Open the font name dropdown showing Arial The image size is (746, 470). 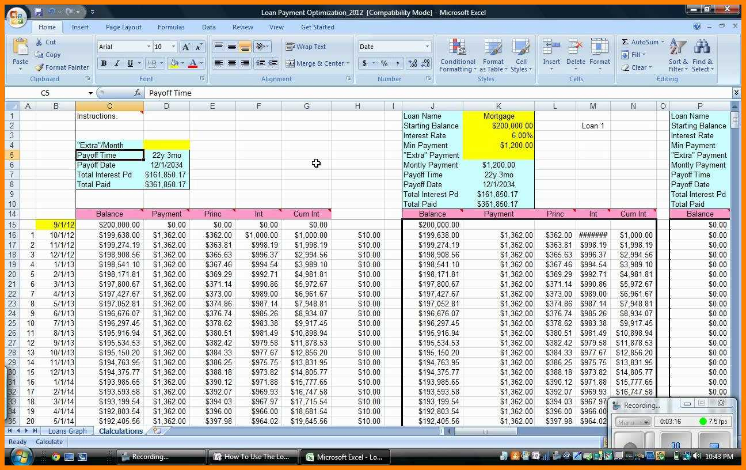(148, 47)
